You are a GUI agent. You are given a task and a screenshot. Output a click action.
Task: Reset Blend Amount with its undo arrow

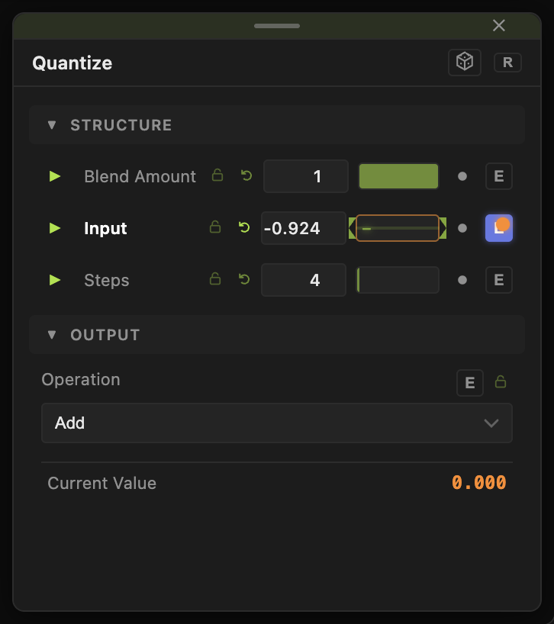pos(246,175)
